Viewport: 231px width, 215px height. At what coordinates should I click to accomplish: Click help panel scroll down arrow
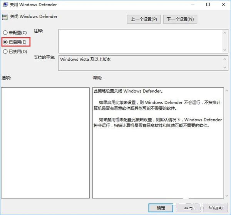(x=227, y=195)
